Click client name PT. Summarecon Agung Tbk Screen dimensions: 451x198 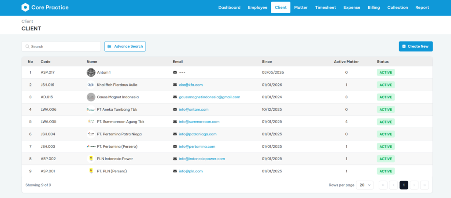[121, 122]
